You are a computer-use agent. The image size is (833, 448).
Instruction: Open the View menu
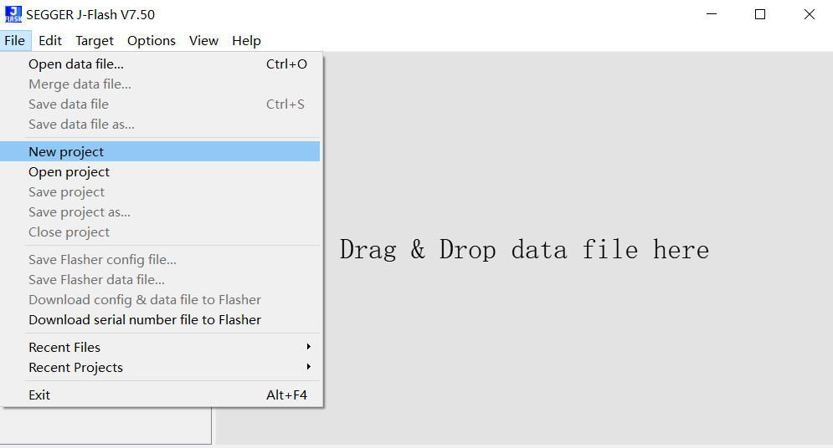[203, 41]
